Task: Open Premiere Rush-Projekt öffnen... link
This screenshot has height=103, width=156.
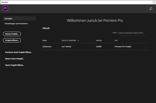Action: (x=19, y=52)
